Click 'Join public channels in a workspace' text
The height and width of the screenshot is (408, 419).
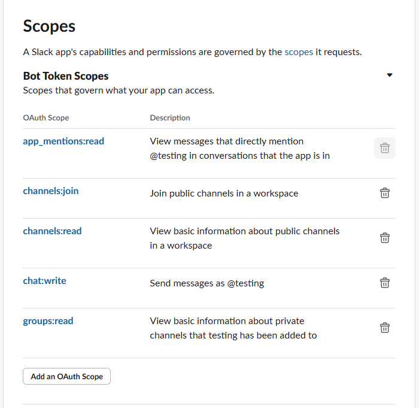pyautogui.click(x=224, y=194)
